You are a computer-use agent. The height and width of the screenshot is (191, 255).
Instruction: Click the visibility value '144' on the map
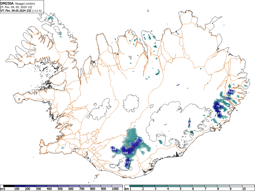113,149
